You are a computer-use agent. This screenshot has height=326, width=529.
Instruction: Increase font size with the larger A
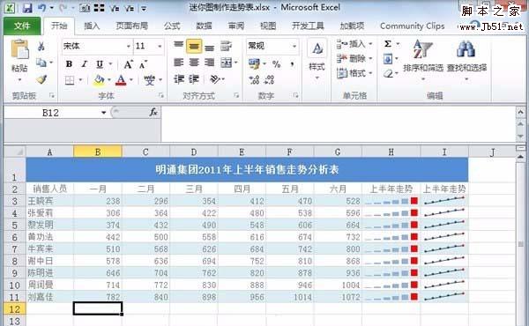tap(128, 64)
